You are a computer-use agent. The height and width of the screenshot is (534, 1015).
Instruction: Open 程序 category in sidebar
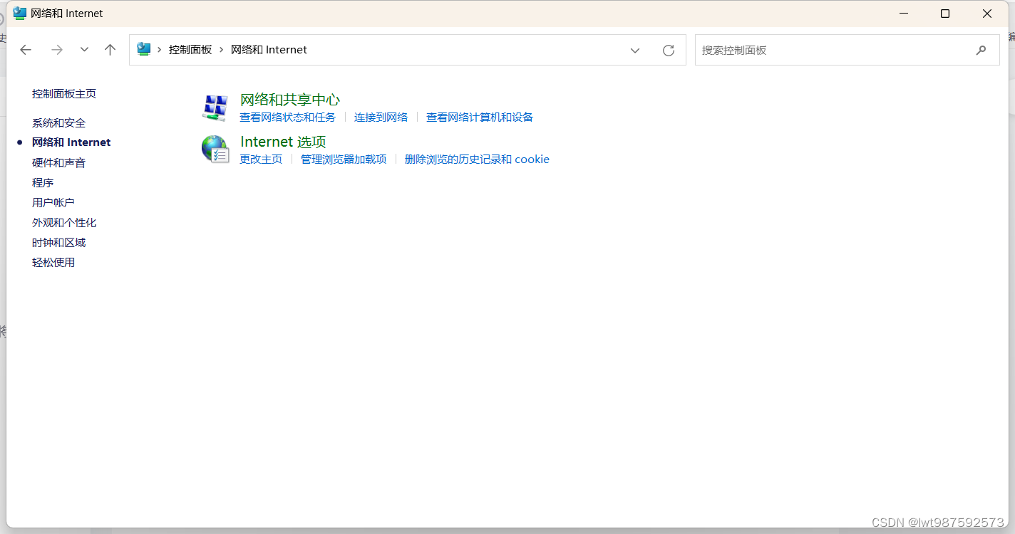(x=43, y=183)
